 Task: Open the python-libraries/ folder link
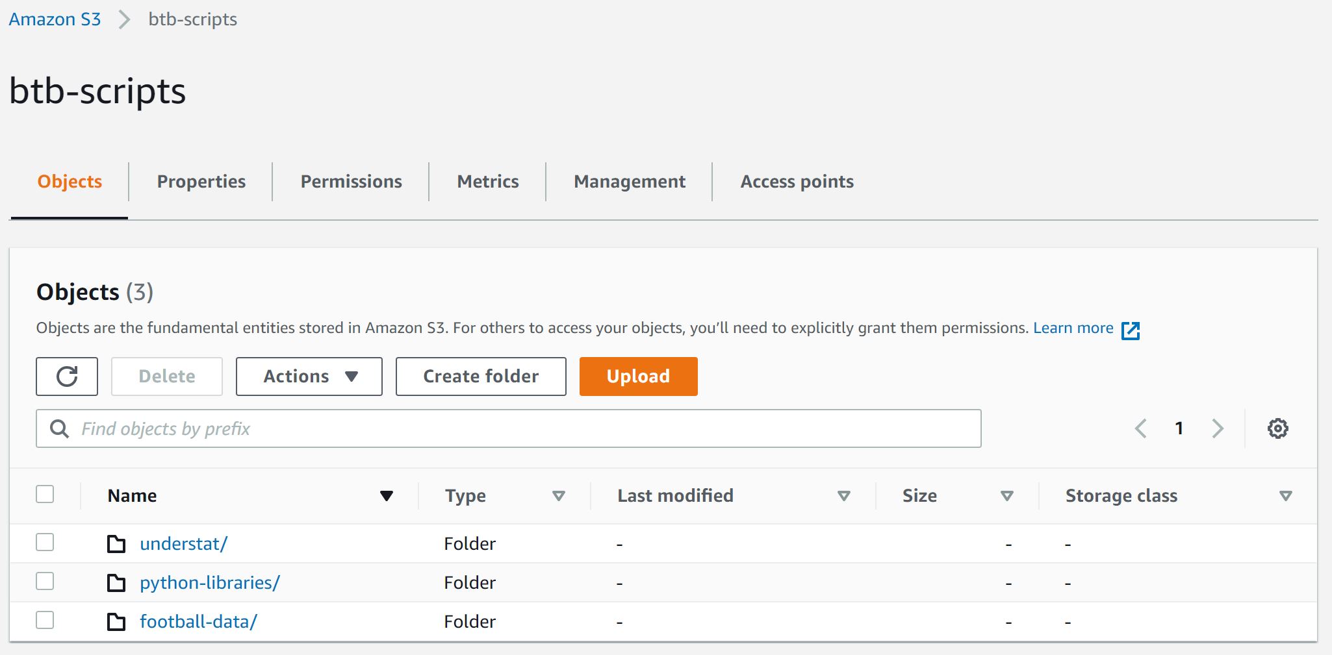coord(210,582)
